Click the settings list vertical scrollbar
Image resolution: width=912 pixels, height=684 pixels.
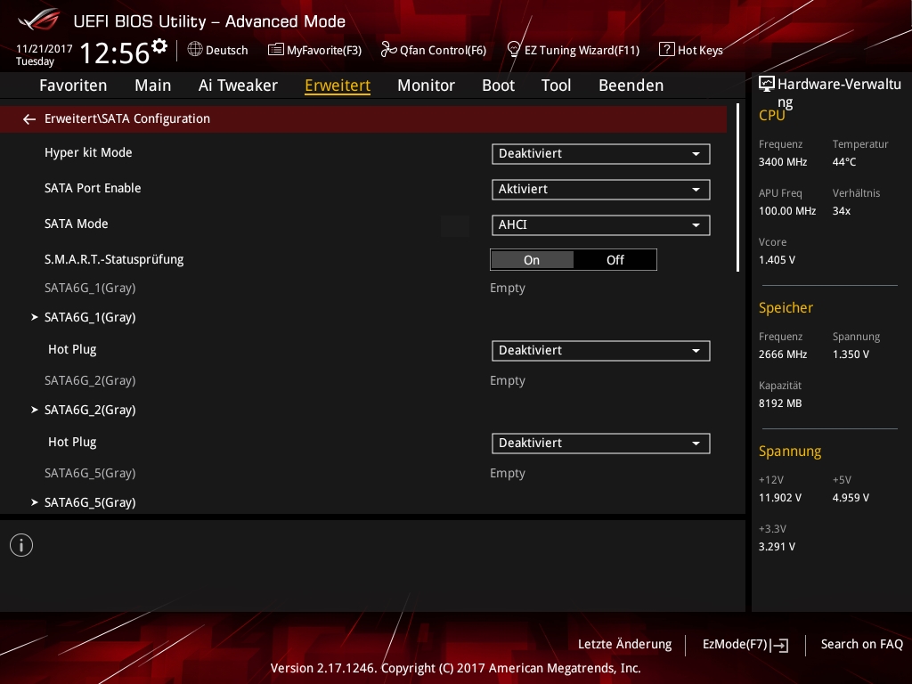coord(737,187)
